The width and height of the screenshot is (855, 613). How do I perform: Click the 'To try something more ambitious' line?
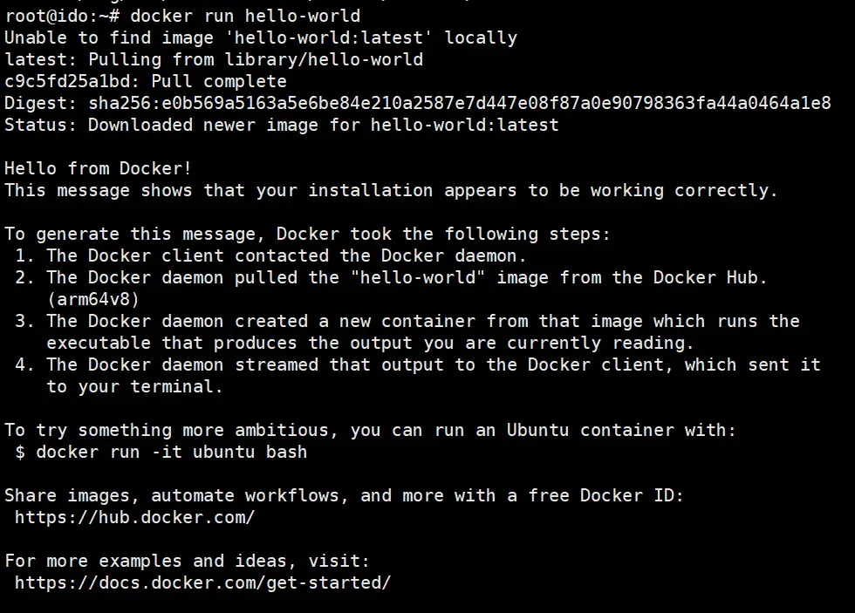(370, 430)
